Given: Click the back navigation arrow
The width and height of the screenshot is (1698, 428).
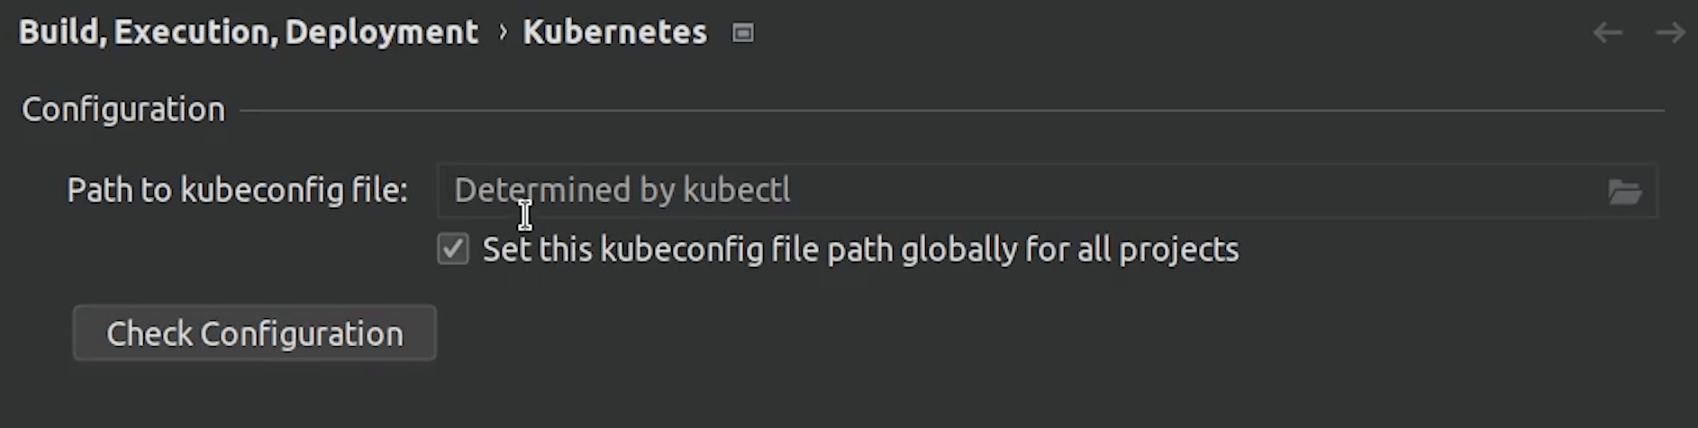Looking at the screenshot, I should click(1607, 33).
